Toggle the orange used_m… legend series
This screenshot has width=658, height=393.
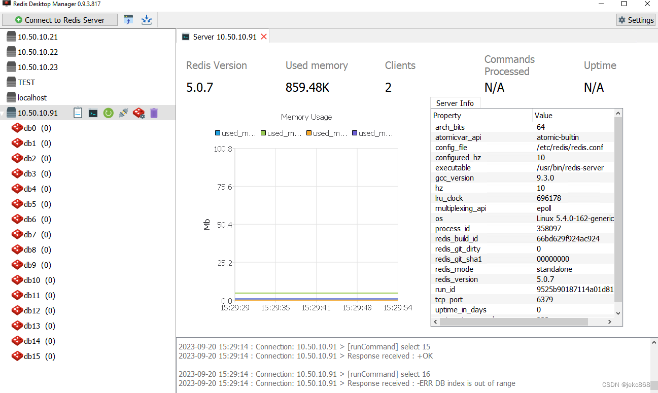[327, 133]
